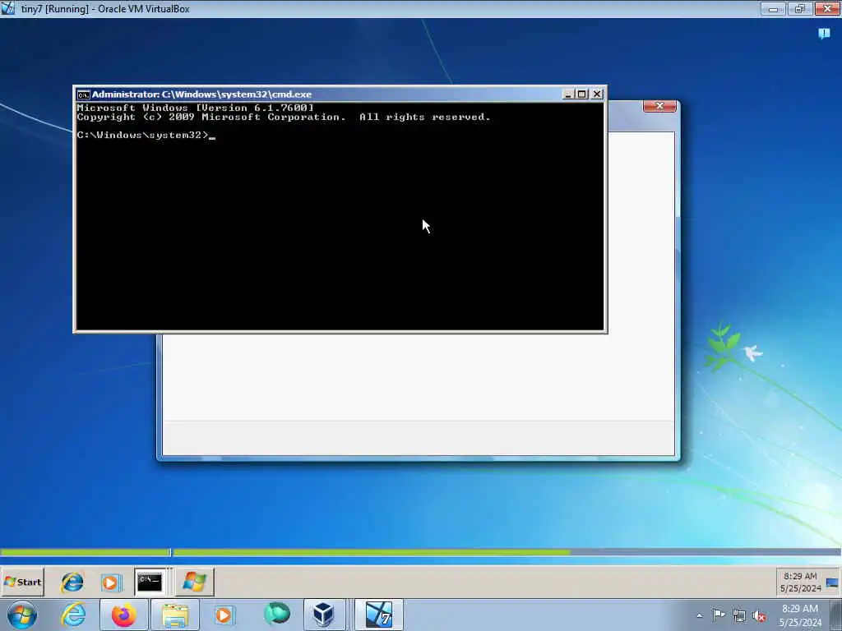842x631 pixels.
Task: Open Firefox from host taskbar
Action: click(123, 615)
